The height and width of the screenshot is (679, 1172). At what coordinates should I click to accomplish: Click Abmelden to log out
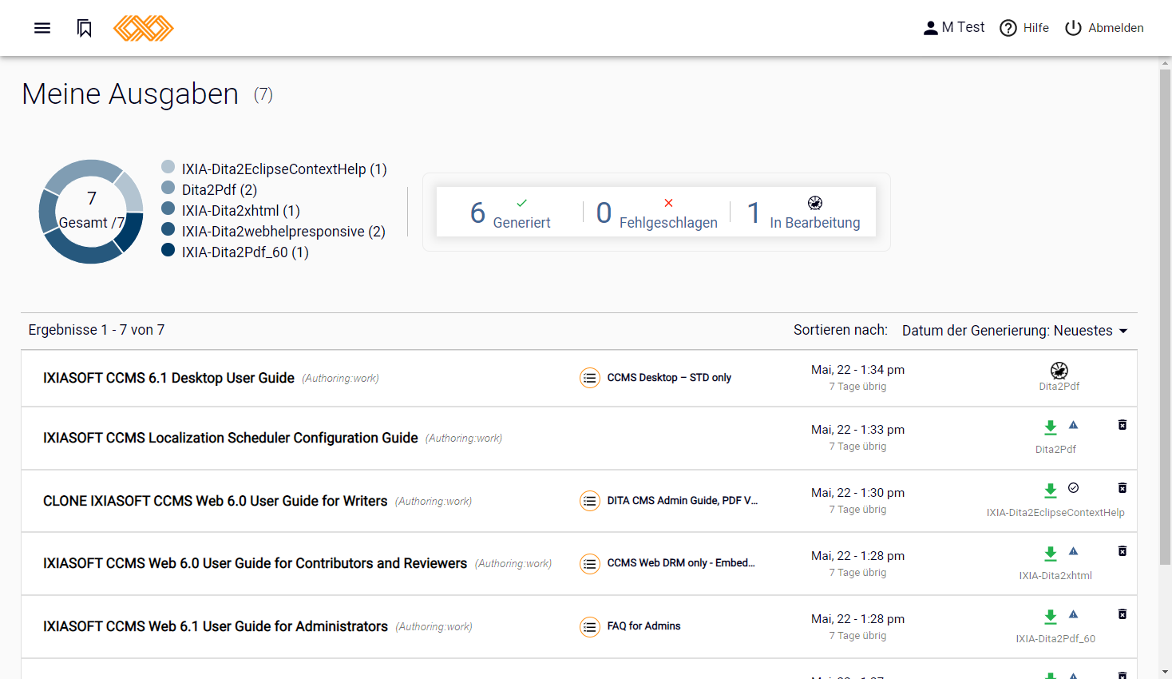(x=1104, y=28)
